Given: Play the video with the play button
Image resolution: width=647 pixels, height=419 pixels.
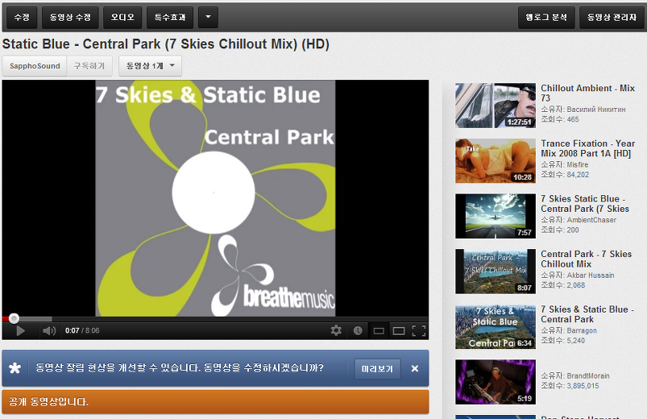Looking at the screenshot, I should tap(20, 330).
